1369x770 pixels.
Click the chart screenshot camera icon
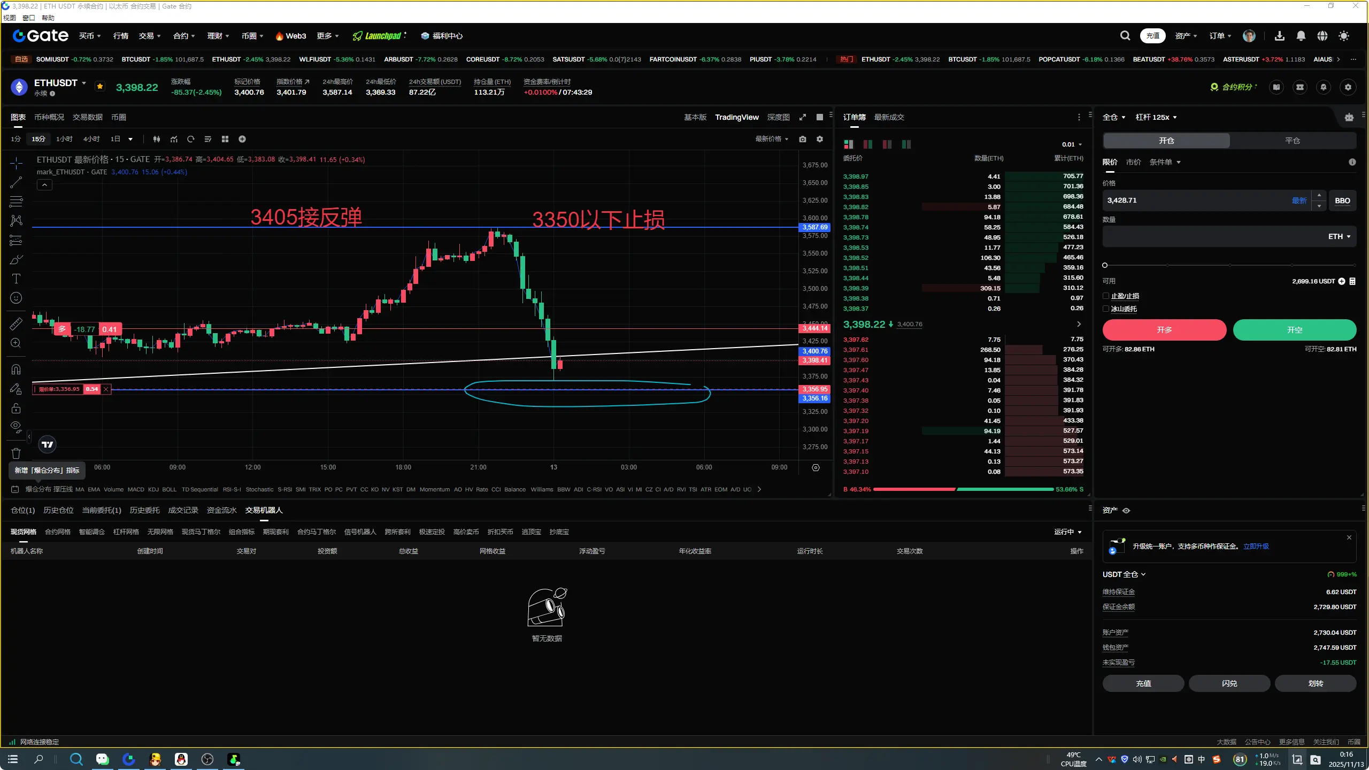click(x=803, y=139)
